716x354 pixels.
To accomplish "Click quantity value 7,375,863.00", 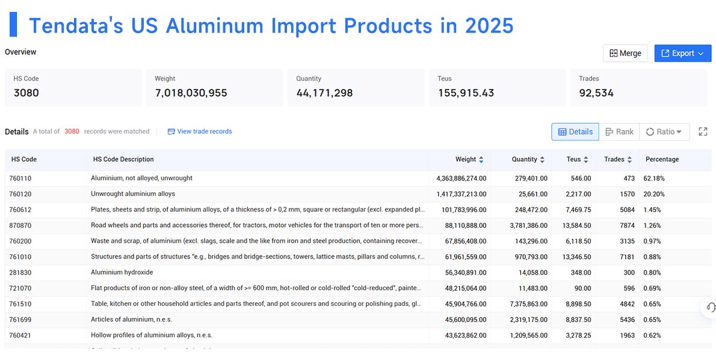I will click(529, 304).
